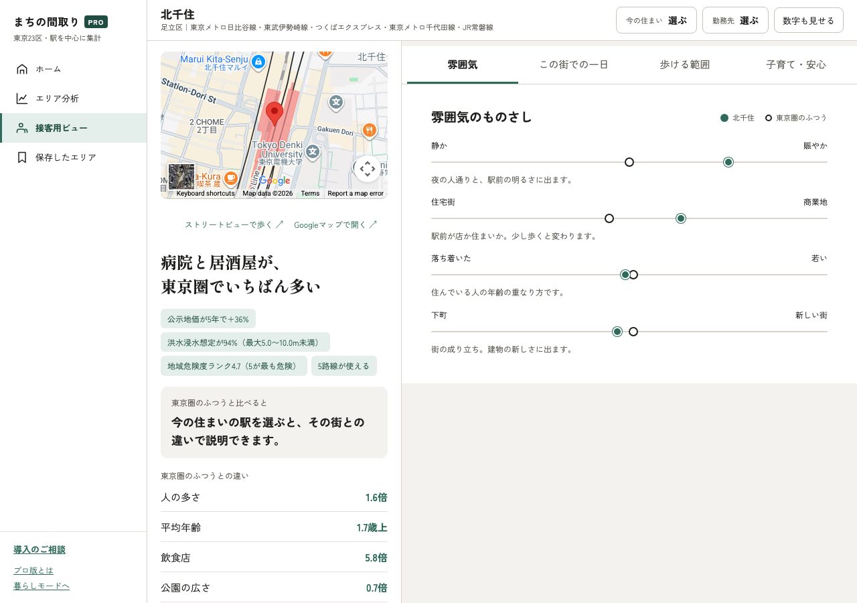Choose workplace with 勤務先 選ぶ
This screenshot has height=603, width=857.
pyautogui.click(x=735, y=20)
